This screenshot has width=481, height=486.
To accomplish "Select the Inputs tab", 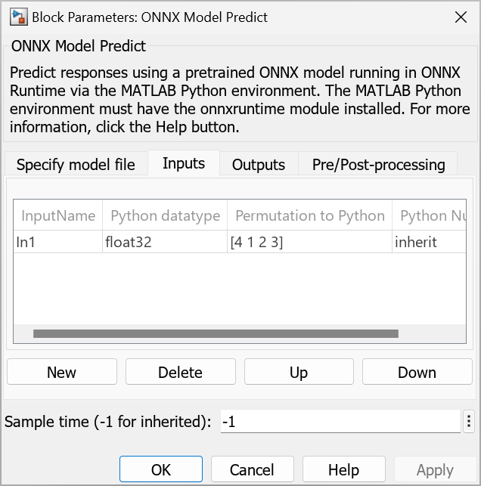I will click(184, 163).
